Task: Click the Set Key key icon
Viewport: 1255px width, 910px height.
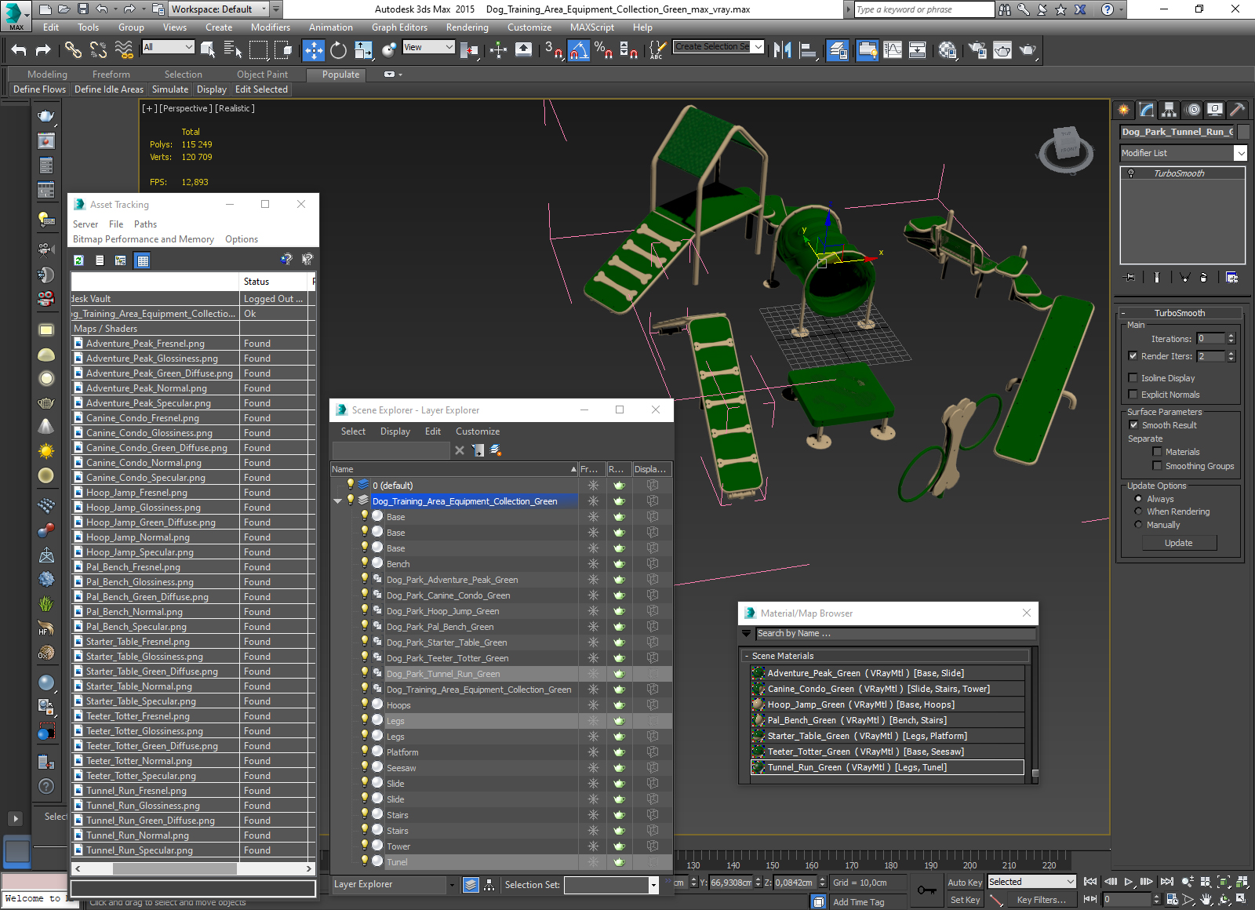Action: pyautogui.click(x=926, y=890)
